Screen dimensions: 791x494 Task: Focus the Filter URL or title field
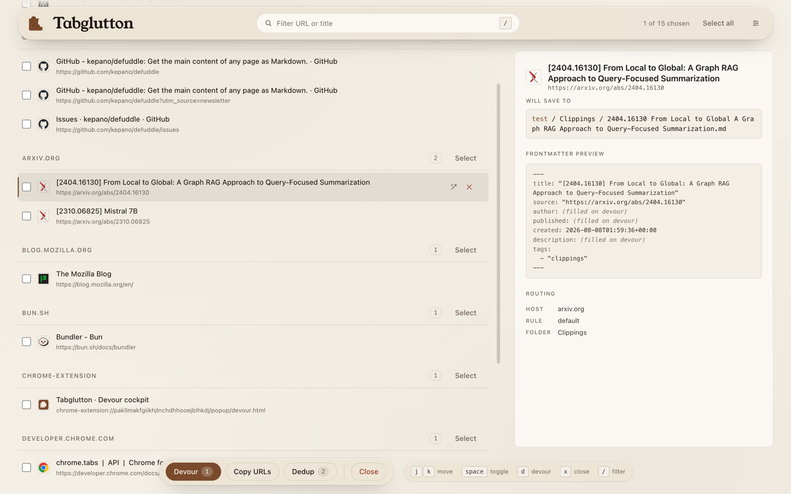point(388,24)
